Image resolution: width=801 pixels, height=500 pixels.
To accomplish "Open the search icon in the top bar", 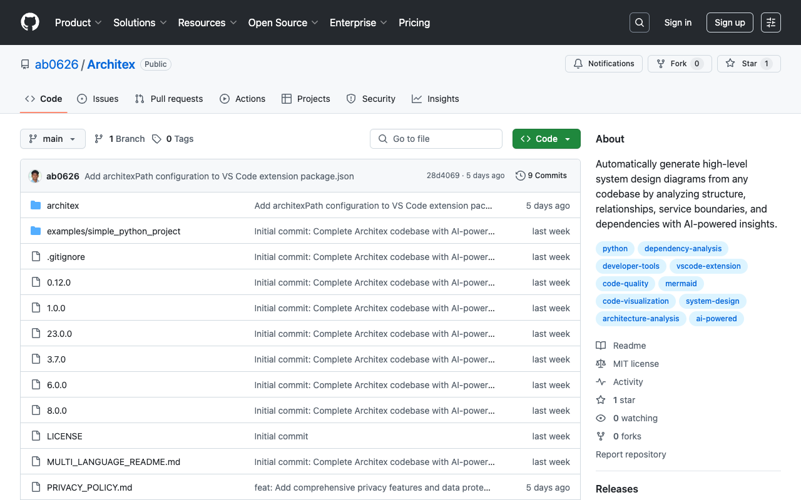I will [x=639, y=22].
